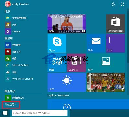Open the green Sticky Notes icon
Screen dimensions: 129x118
(x=8, y=59)
